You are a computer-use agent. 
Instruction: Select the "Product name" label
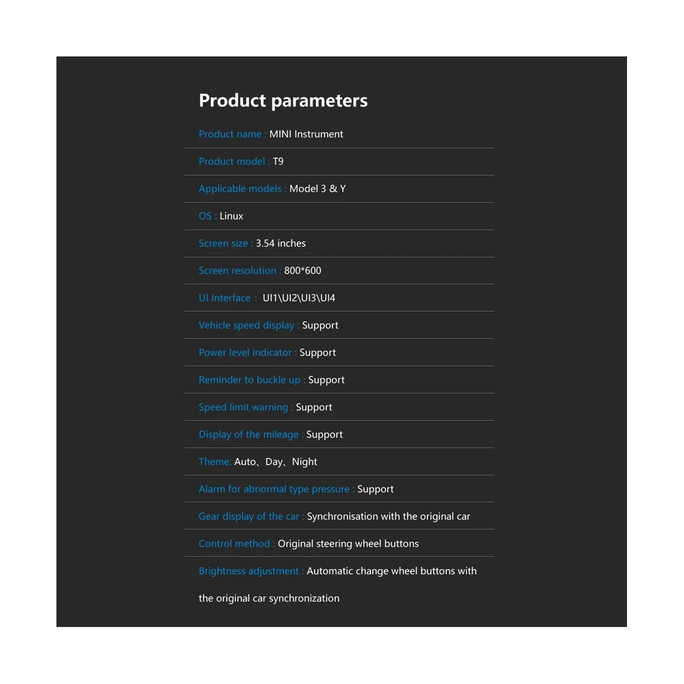tap(230, 134)
